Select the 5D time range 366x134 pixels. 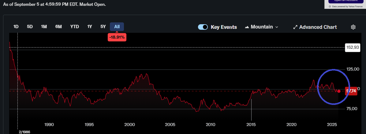coord(30,27)
